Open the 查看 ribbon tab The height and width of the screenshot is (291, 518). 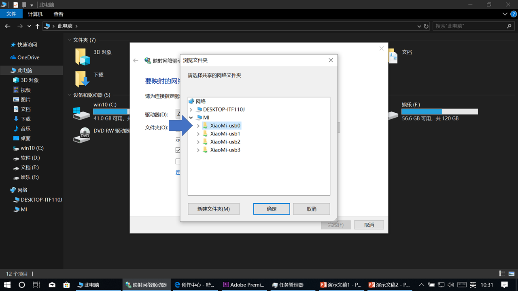(x=58, y=14)
